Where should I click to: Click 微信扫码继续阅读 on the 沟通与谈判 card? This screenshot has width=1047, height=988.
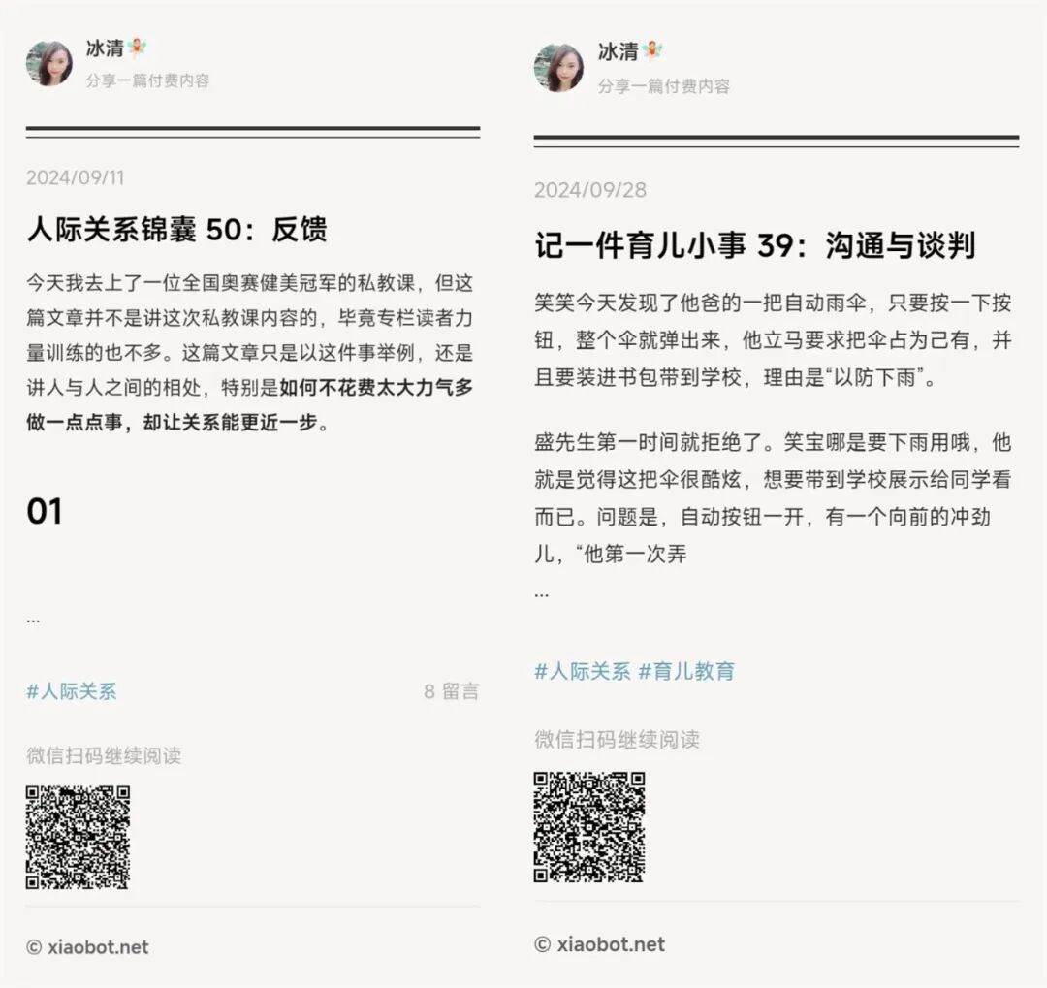pyautogui.click(x=617, y=740)
